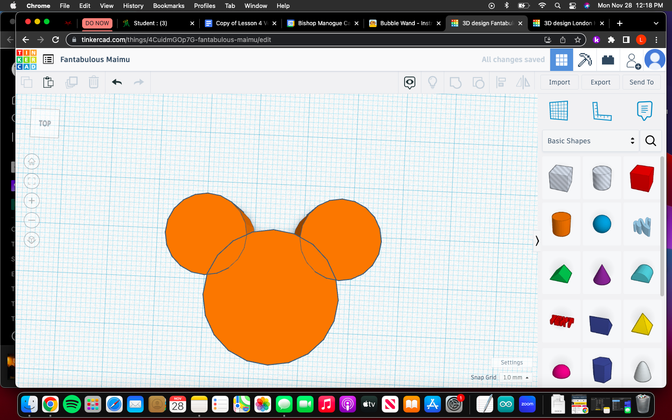Pick the green Roof shape
The height and width of the screenshot is (420, 672).
click(x=561, y=274)
